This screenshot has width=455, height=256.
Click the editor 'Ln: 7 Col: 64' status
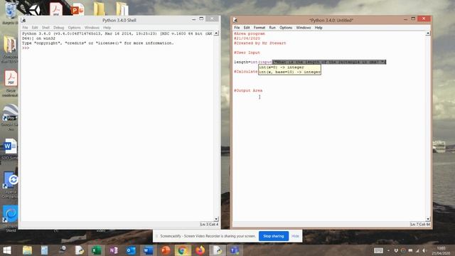click(420, 225)
